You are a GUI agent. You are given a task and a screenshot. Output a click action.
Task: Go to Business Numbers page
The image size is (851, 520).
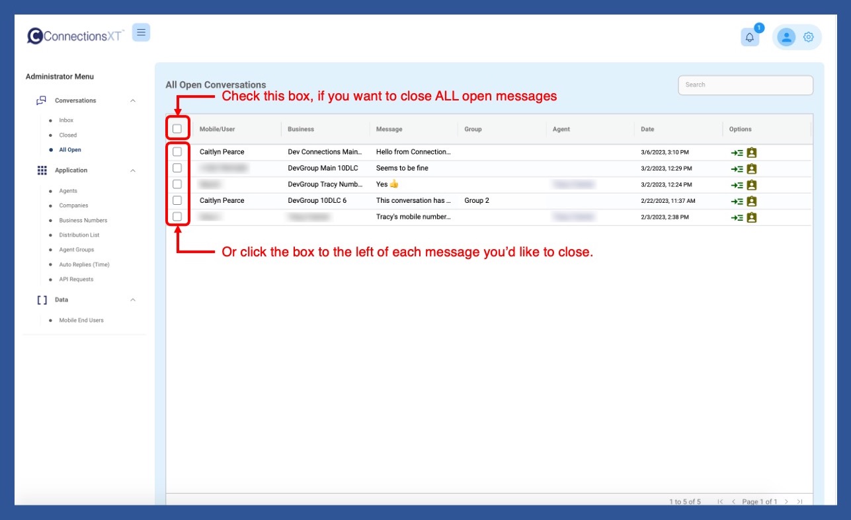coord(83,221)
